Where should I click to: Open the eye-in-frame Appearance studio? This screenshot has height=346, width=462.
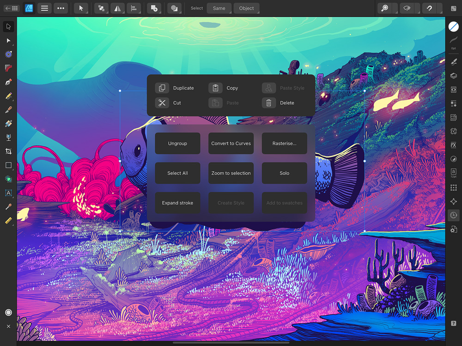pyautogui.click(x=454, y=89)
